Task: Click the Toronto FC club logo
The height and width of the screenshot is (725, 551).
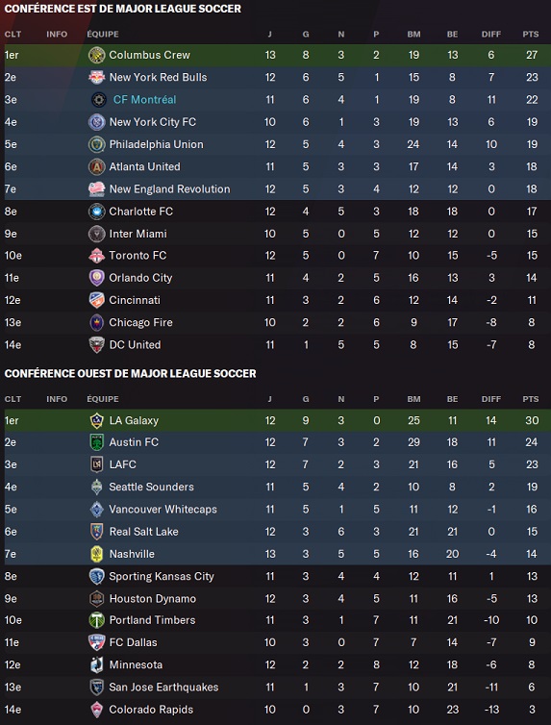Action: click(96, 256)
